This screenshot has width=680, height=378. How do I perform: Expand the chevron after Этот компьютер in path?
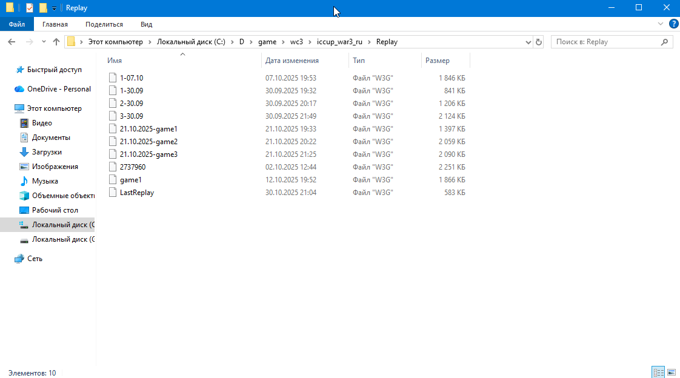[150, 42]
